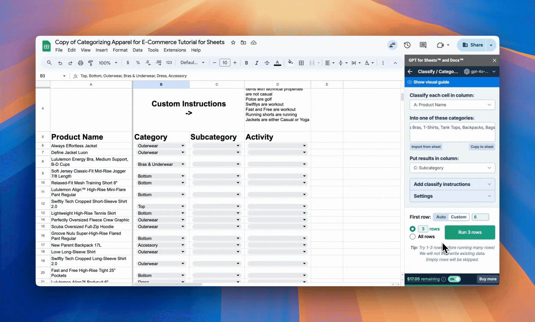
Task: Open fill color picker
Action: [290, 62]
